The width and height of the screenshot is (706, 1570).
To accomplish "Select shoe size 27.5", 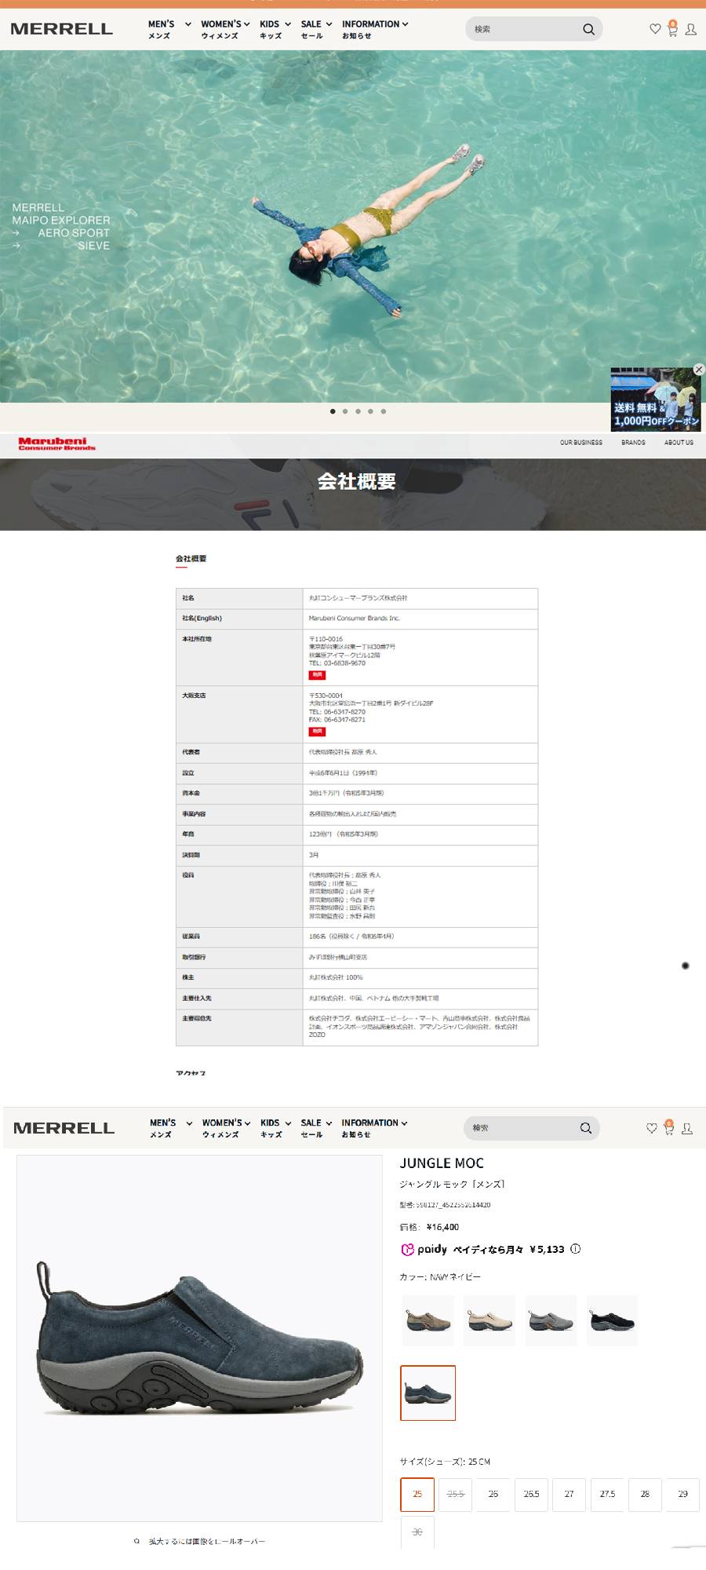I will (607, 1494).
